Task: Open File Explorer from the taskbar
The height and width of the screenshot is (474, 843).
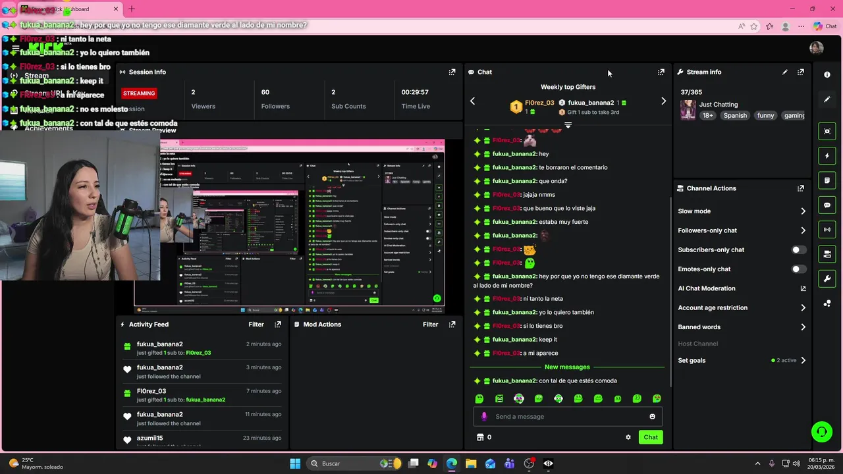Action: click(x=471, y=463)
